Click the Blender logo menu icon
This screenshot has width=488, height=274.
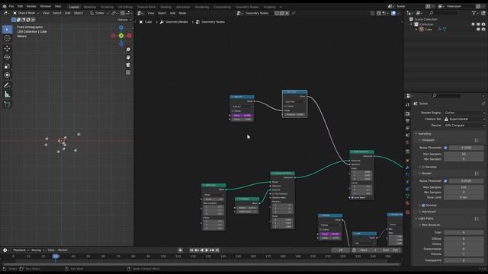point(5,6)
